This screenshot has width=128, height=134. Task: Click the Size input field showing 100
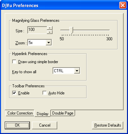click(x=37, y=30)
